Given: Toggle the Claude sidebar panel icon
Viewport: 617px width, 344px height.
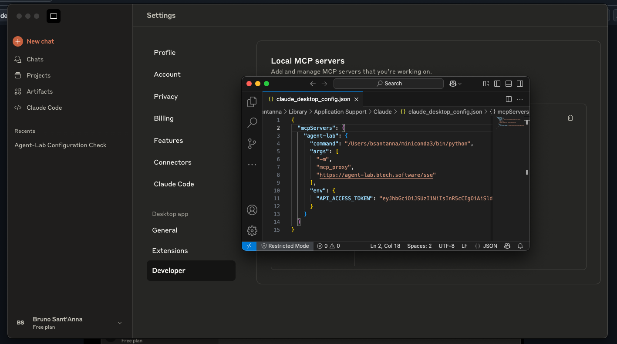Looking at the screenshot, I should coord(54,16).
